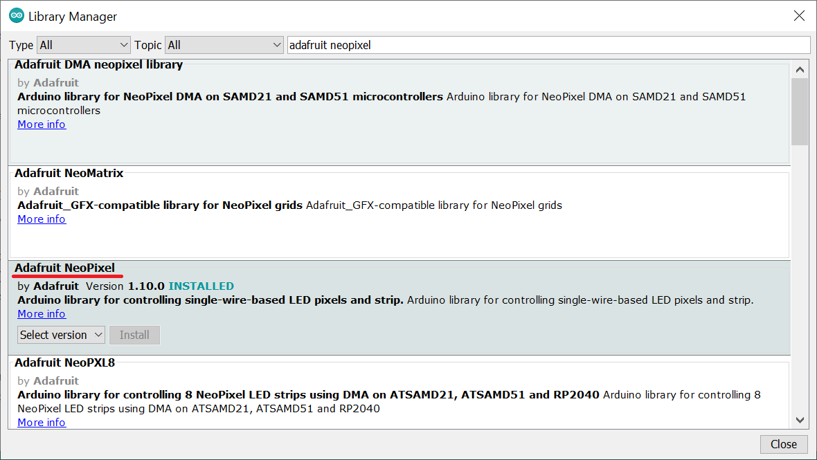Click the Version 1.10.0 text
This screenshot has width=817, height=460.
(125, 286)
